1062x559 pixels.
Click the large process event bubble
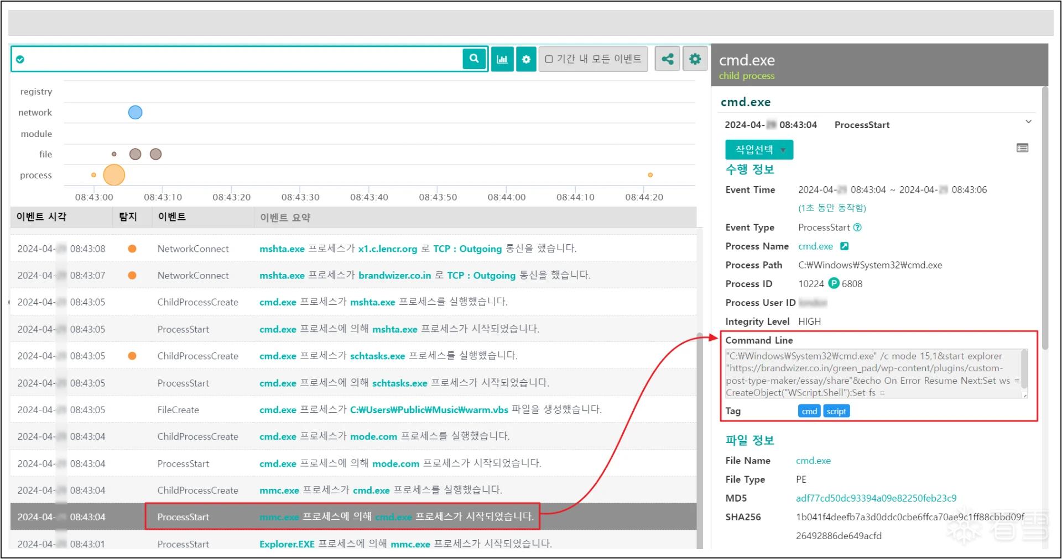click(114, 175)
